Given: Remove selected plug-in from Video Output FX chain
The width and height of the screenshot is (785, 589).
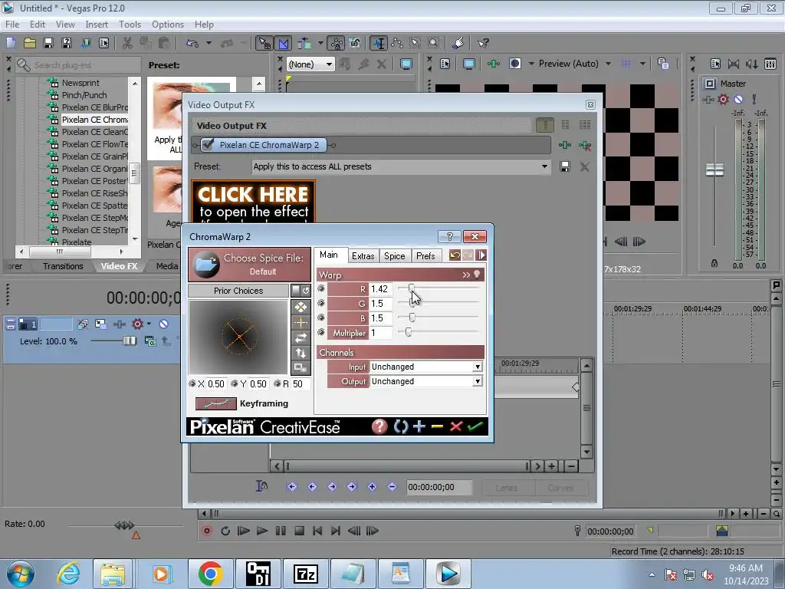Looking at the screenshot, I should 584,145.
